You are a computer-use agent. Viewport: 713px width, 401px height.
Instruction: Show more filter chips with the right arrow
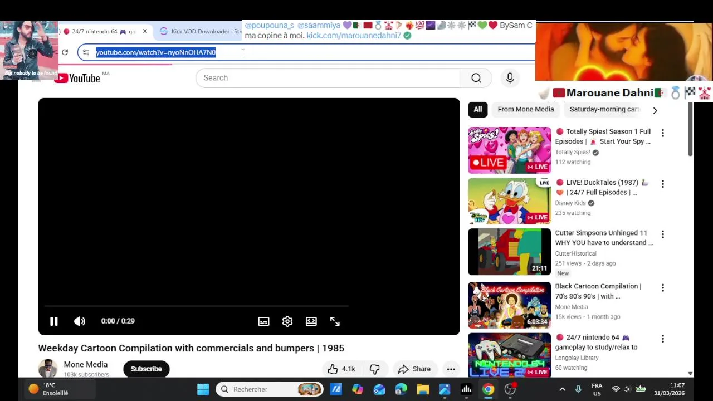pos(655,110)
